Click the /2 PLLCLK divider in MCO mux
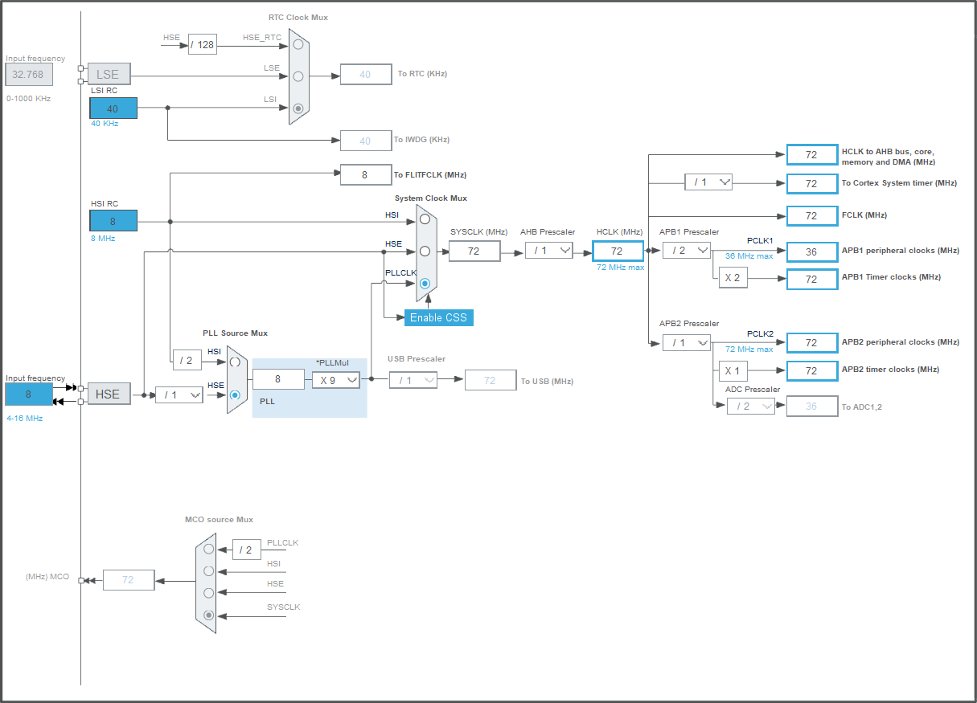Viewport: 977px width, 703px height. pos(247,550)
